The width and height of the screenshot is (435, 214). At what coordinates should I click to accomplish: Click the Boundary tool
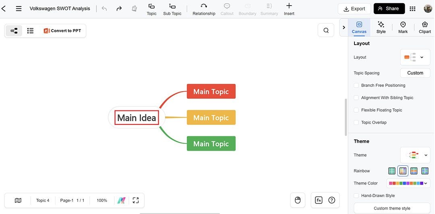[x=247, y=9]
